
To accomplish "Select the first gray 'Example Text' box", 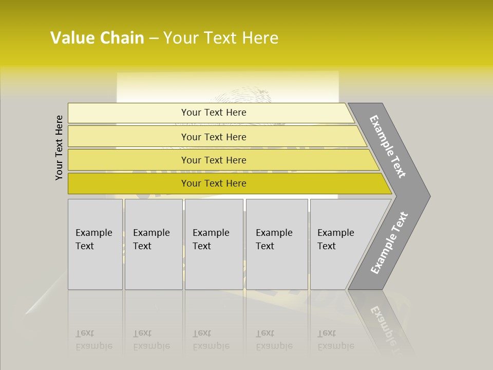I will click(x=95, y=244).
